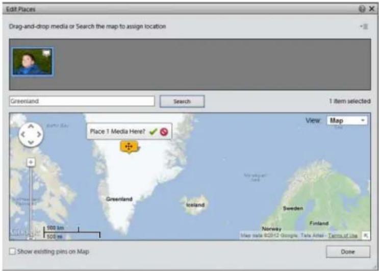This screenshot has height=271, width=379.
Task: Click the Done button
Action: coord(348,252)
